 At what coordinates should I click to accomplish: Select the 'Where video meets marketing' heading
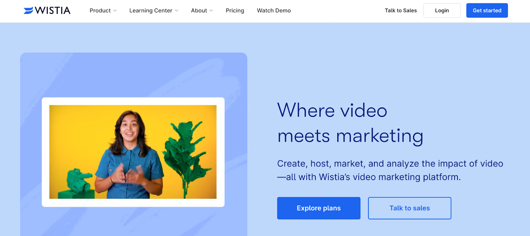click(350, 123)
